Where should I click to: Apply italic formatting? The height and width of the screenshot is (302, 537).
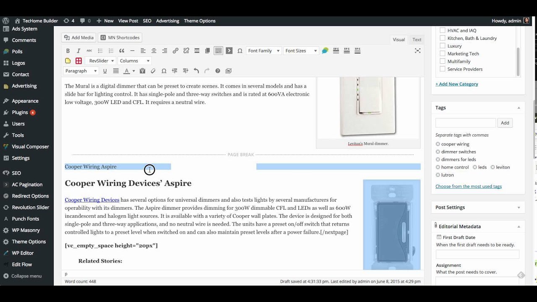click(x=78, y=51)
